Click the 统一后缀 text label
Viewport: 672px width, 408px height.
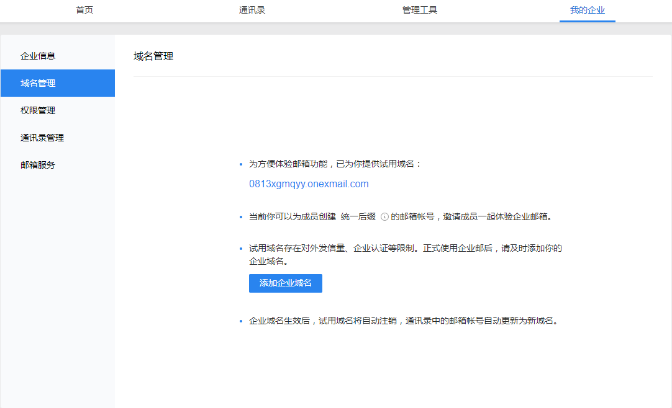tap(358, 217)
